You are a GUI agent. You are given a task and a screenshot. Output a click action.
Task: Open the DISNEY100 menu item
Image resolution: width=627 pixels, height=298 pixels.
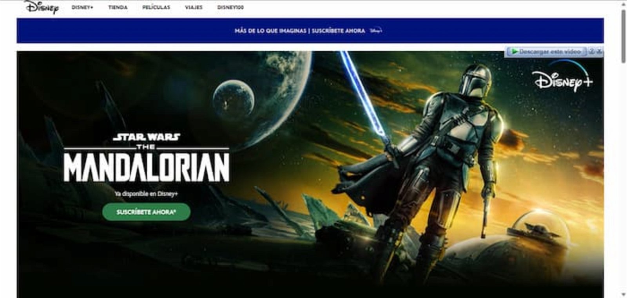(x=230, y=7)
